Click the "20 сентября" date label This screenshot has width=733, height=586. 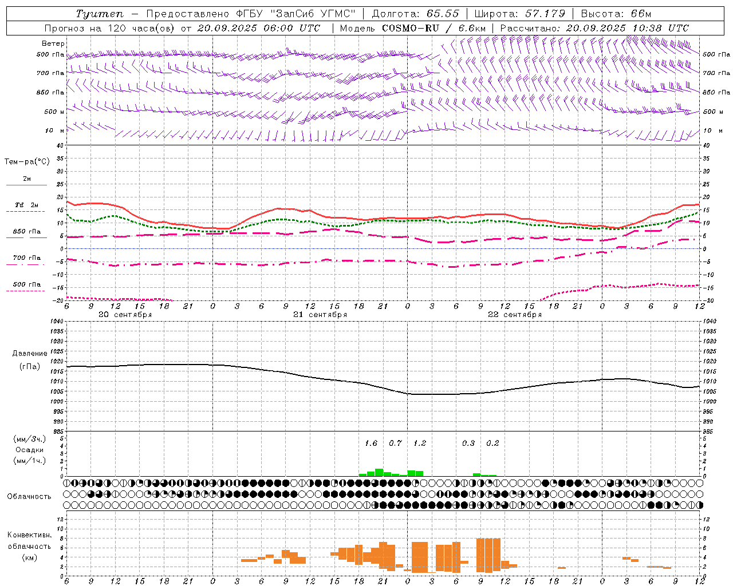pos(125,315)
